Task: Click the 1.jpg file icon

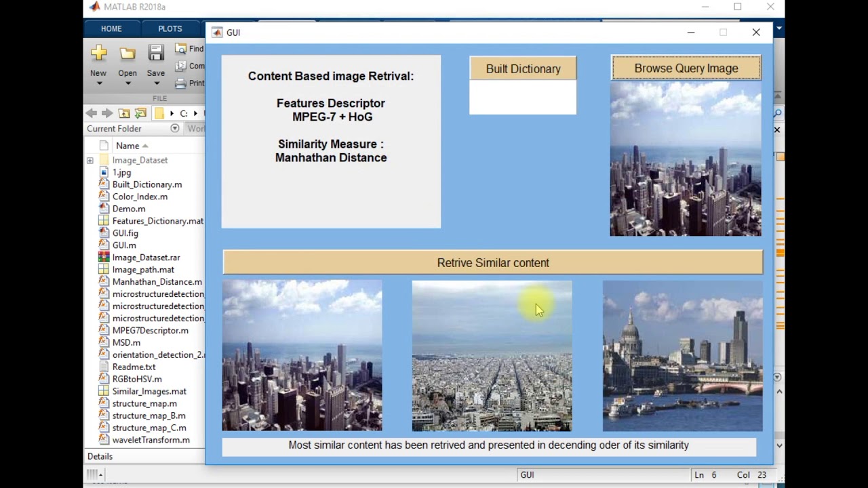Action: coord(104,172)
